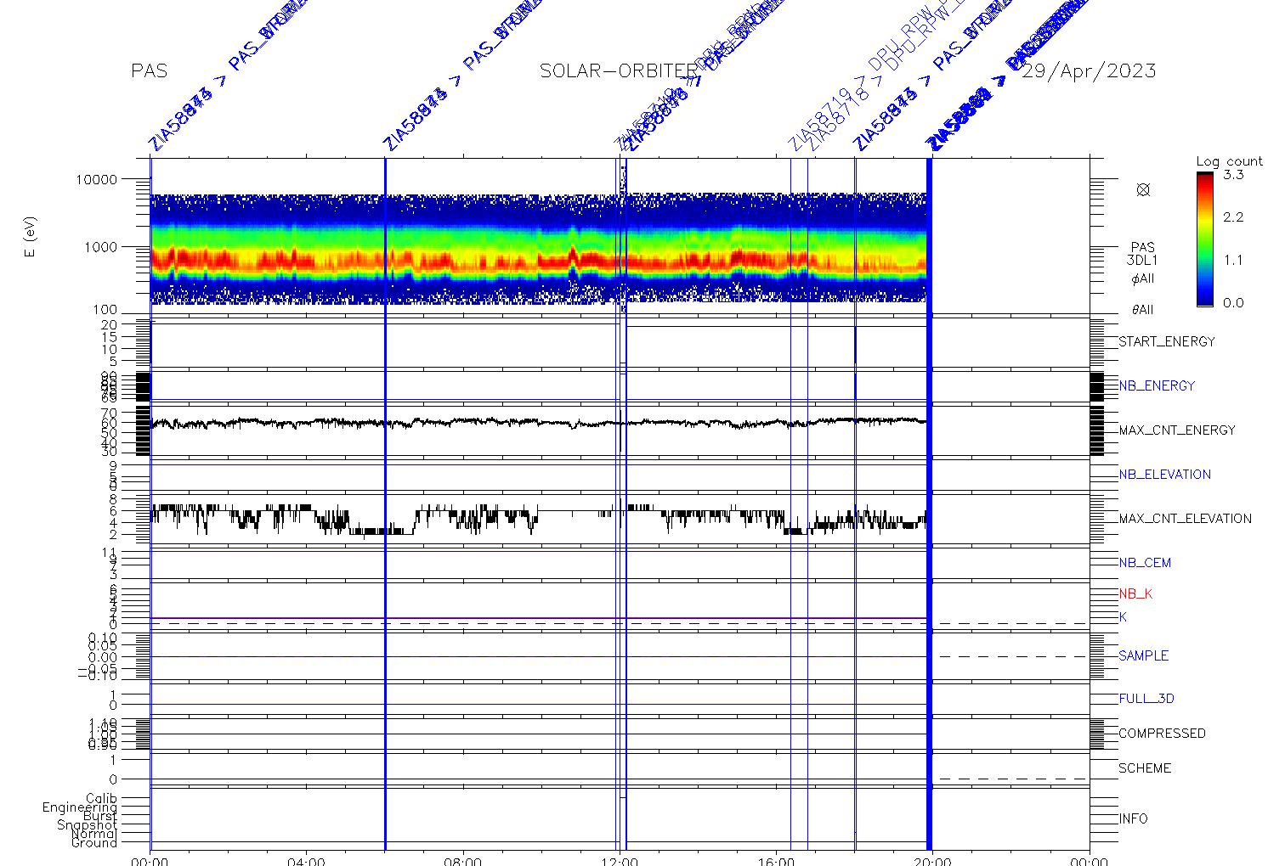Click the SCHEME panel label
The height and width of the screenshot is (866, 1285).
(1145, 768)
